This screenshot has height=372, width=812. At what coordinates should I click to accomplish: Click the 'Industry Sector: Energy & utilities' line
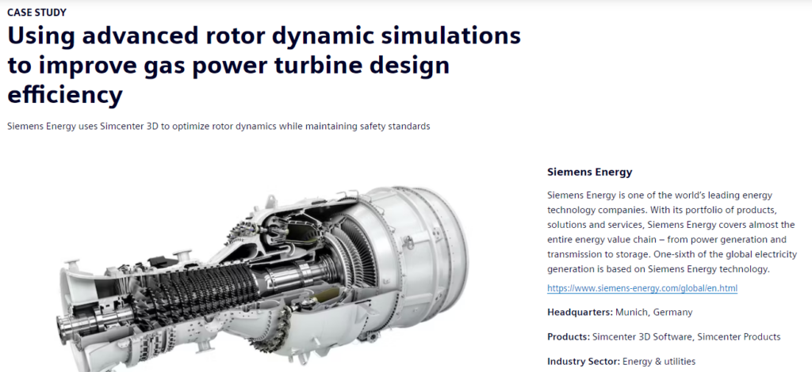(x=622, y=361)
